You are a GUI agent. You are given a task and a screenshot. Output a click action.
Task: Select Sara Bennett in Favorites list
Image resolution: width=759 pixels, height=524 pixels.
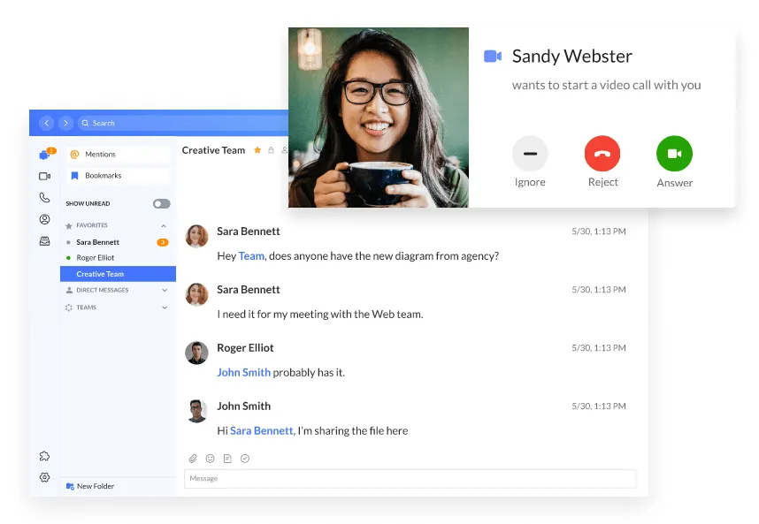pyautogui.click(x=97, y=242)
